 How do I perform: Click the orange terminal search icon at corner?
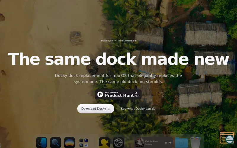227,137
